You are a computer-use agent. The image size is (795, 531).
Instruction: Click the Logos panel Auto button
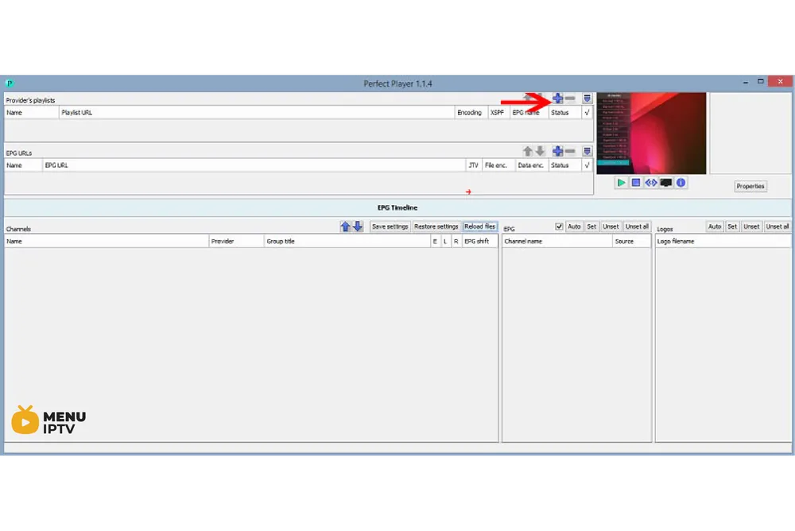715,227
